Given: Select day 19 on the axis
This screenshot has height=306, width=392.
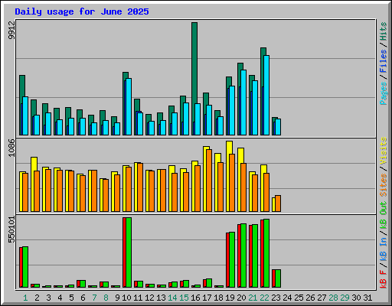Looking at the screenshot, I should point(230,298).
